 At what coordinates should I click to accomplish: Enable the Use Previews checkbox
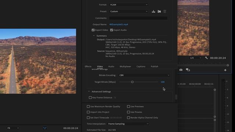[128, 107]
